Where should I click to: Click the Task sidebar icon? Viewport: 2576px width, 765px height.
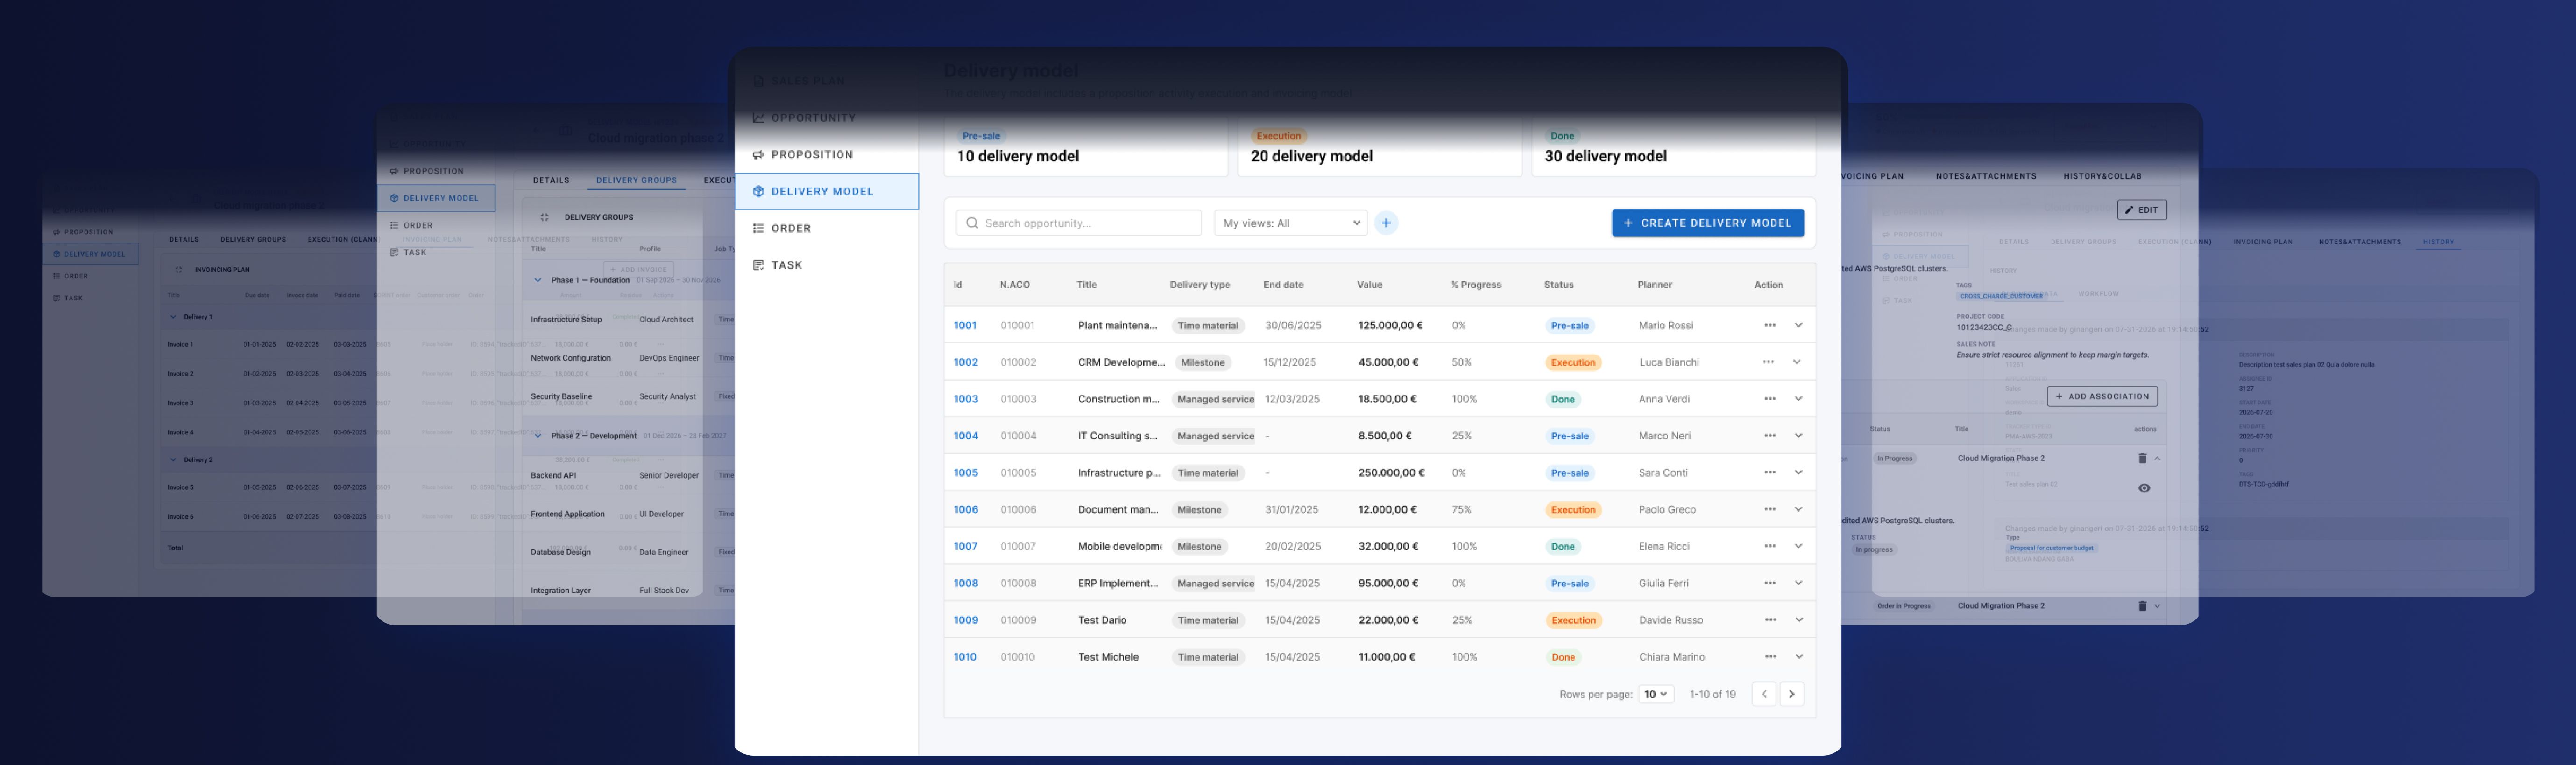point(758,266)
